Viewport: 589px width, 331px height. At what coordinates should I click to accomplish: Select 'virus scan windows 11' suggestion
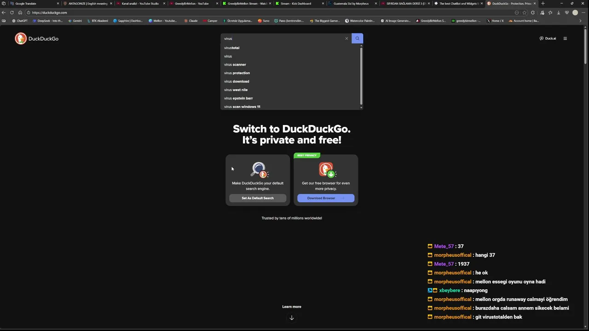pos(291,107)
